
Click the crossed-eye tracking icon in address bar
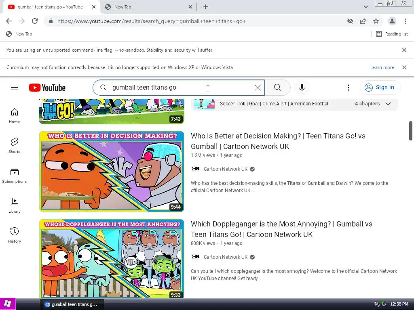[350, 21]
